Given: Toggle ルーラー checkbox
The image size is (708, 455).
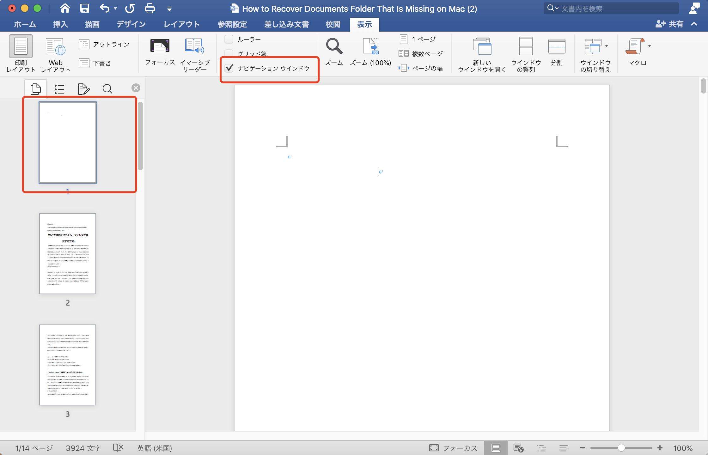Looking at the screenshot, I should (229, 39).
